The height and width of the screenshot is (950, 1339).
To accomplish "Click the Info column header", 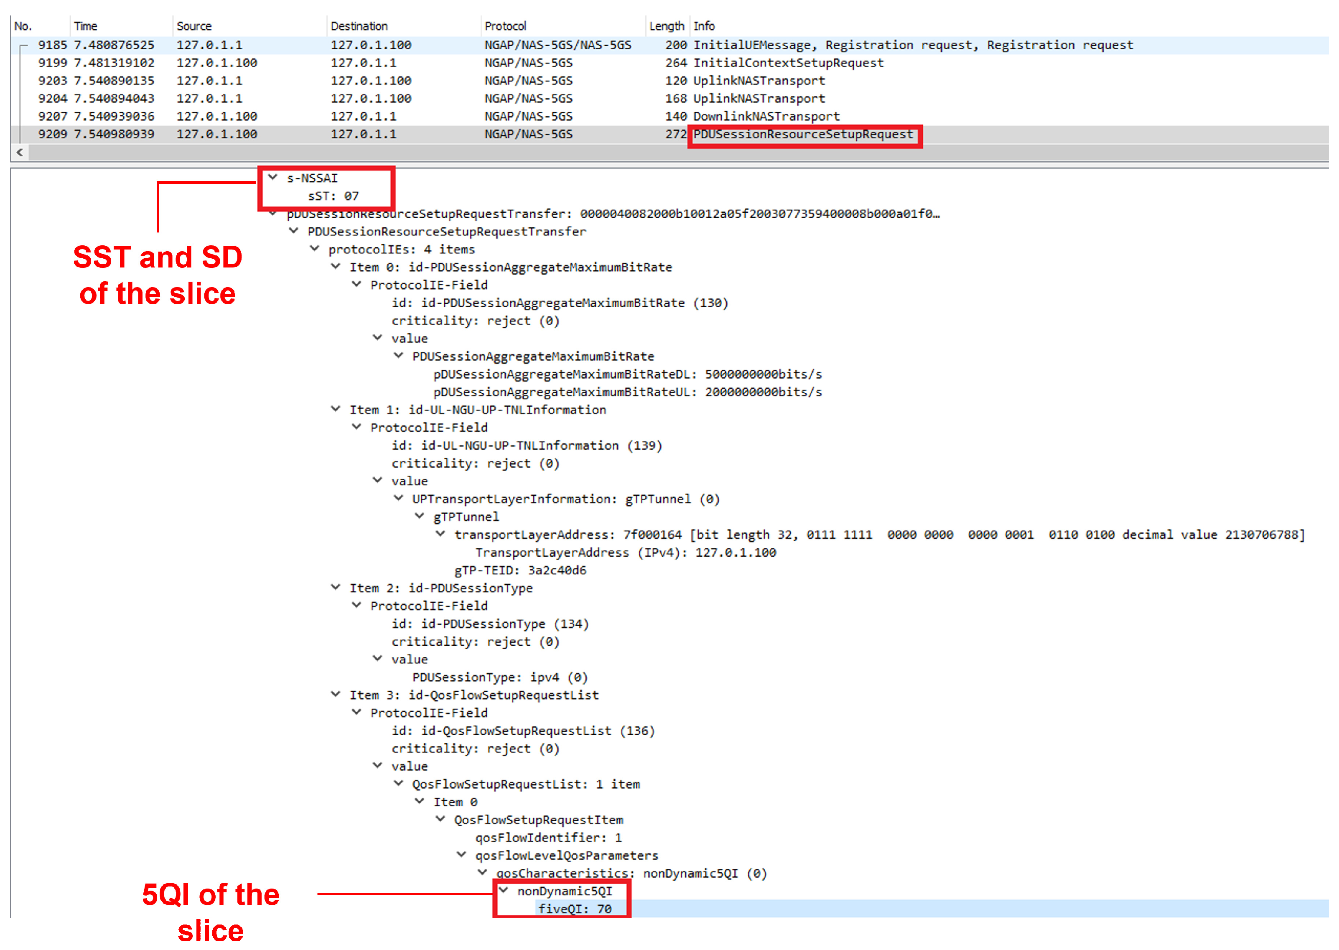I will click(704, 26).
